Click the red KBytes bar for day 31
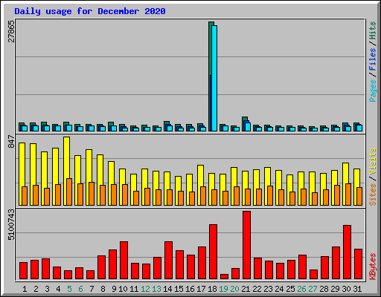The width and height of the screenshot is (381, 297). click(x=358, y=264)
